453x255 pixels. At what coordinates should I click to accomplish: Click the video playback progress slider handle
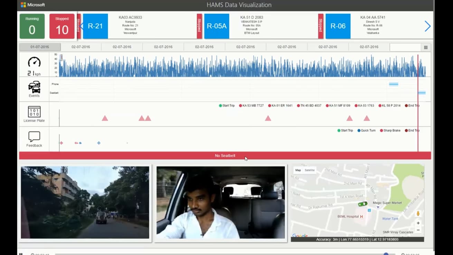(386, 254)
